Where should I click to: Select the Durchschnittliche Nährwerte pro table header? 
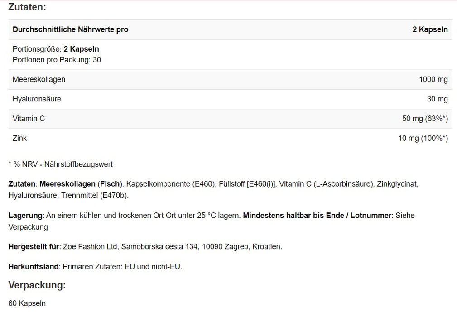(x=70, y=29)
